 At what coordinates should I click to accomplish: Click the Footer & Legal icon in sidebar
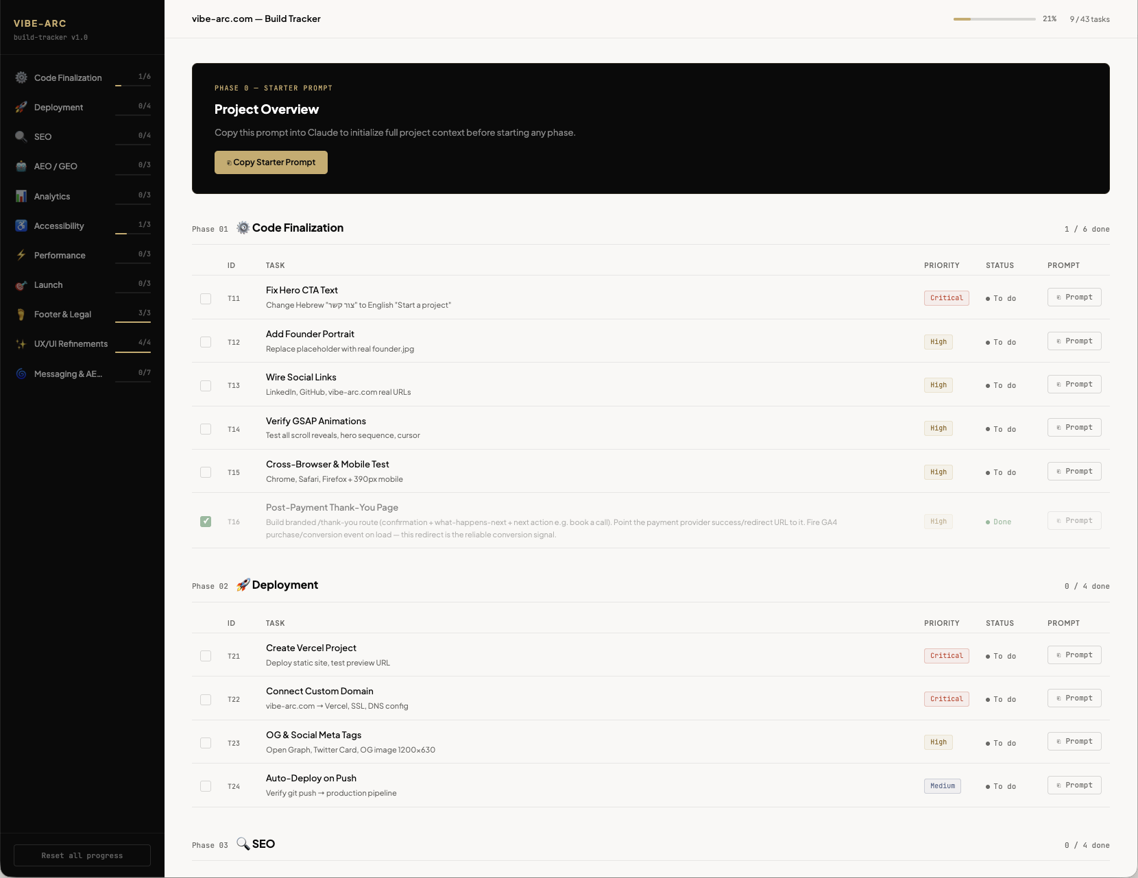click(21, 314)
